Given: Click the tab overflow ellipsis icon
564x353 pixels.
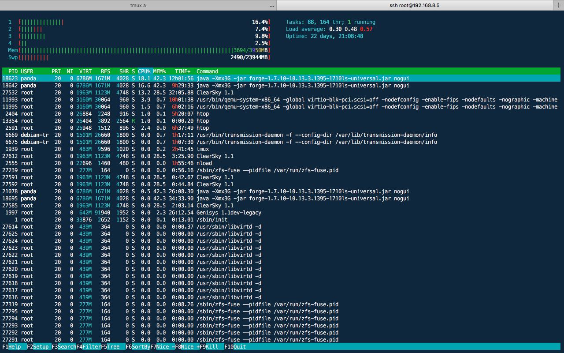Looking at the screenshot, I should point(272,6).
